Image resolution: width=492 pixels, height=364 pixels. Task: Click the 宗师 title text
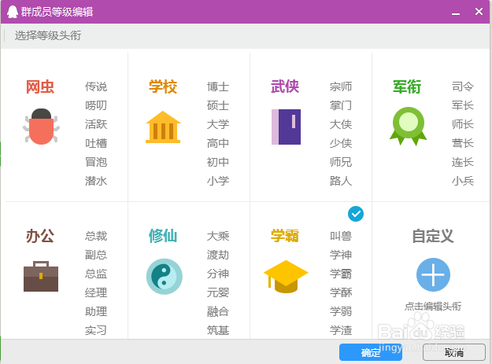[341, 86]
